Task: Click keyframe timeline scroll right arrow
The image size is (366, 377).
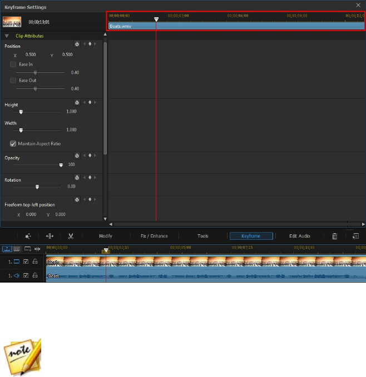Action: (363, 224)
